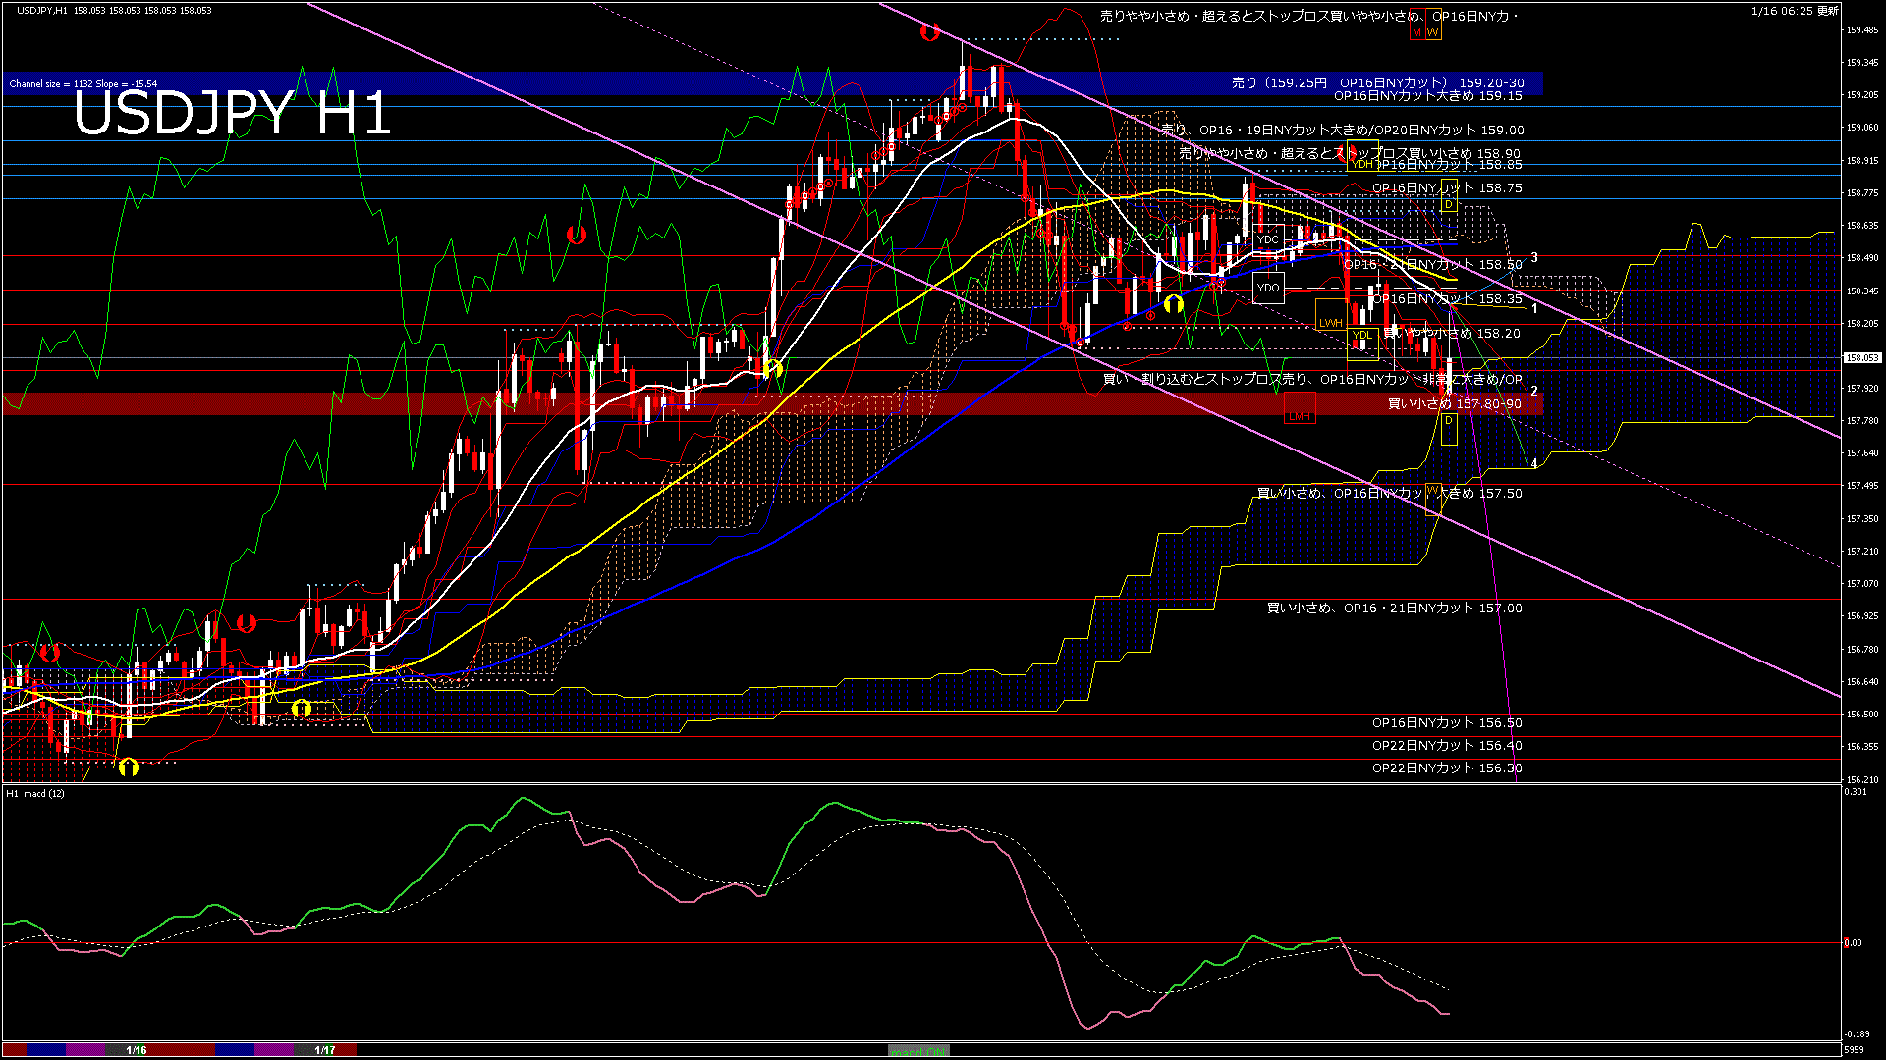Click the Channel size slope label
1886x1060 pixels.
pyautogui.click(x=83, y=84)
